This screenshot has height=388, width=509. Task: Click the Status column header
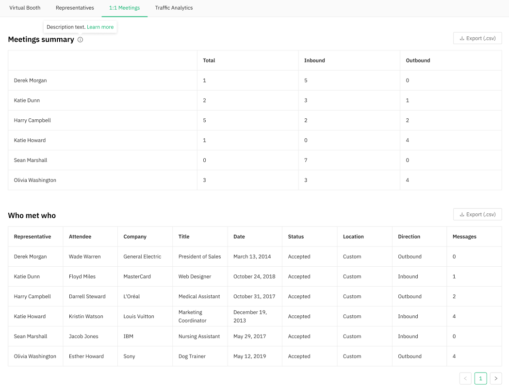[x=296, y=237]
